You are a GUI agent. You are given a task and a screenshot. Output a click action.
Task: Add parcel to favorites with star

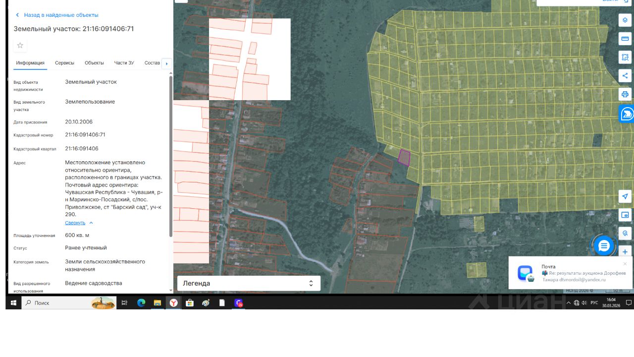[x=20, y=46]
